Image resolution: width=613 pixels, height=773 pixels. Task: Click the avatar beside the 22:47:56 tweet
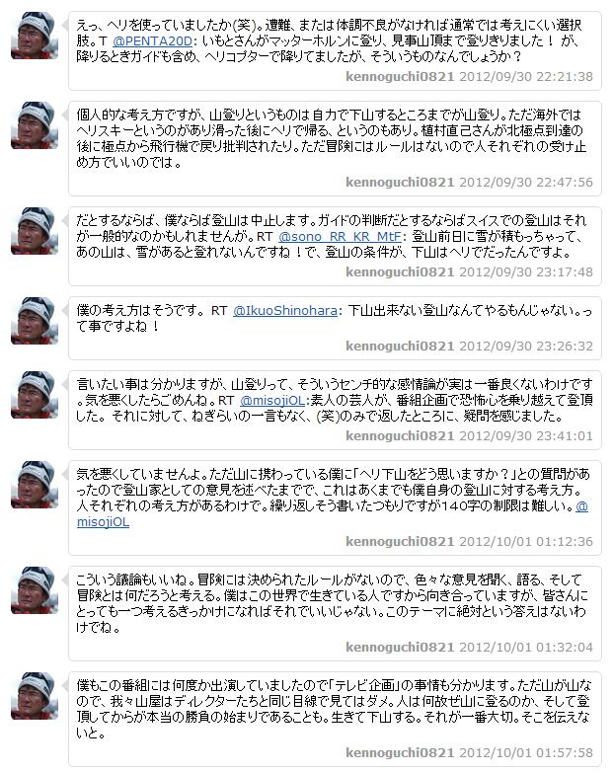[x=35, y=125]
